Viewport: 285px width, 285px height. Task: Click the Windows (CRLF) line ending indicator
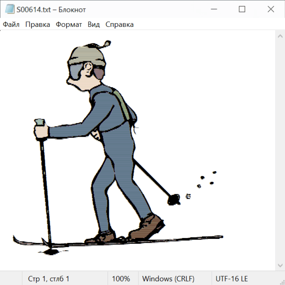(x=168, y=279)
